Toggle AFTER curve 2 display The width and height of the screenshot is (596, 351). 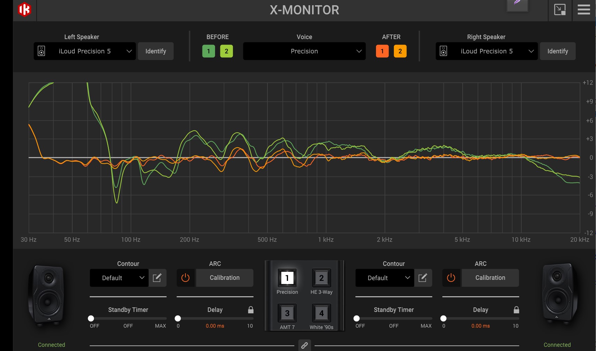[x=400, y=51]
